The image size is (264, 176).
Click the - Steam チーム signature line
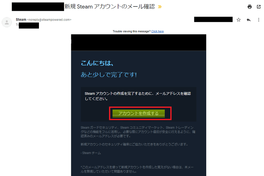tap(91, 153)
